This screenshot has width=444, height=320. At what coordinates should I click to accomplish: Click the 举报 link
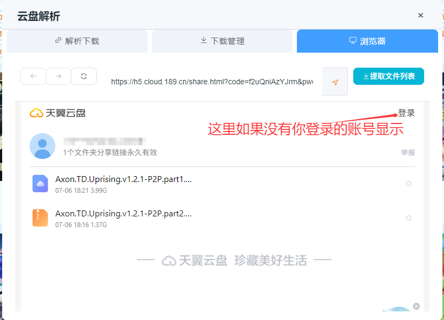(407, 152)
